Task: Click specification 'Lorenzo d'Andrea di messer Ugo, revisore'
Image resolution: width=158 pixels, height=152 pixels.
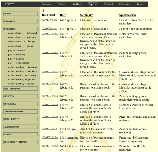Action: tap(136, 106)
